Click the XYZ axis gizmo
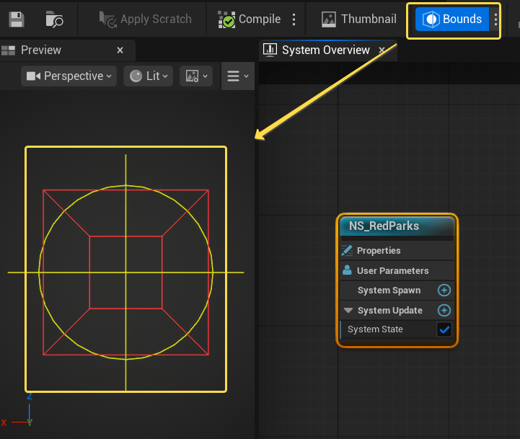520x439 pixels. pyautogui.click(x=17, y=410)
